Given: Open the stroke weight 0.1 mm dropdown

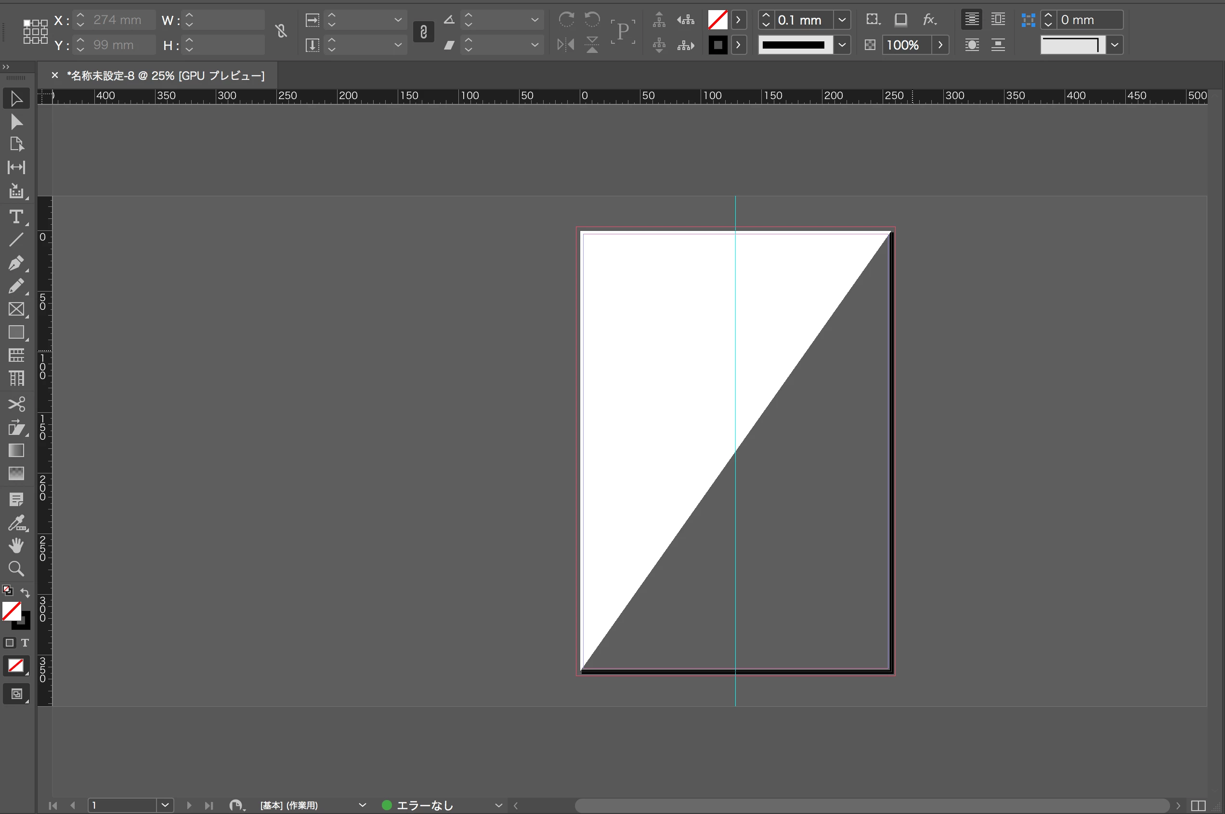Looking at the screenshot, I should coord(842,20).
